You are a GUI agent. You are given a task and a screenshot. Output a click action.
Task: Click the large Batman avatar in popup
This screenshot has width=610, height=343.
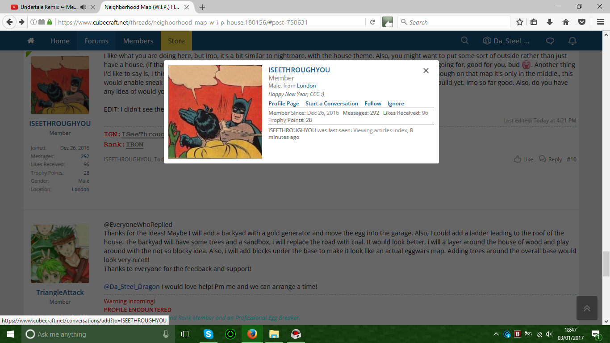215,112
